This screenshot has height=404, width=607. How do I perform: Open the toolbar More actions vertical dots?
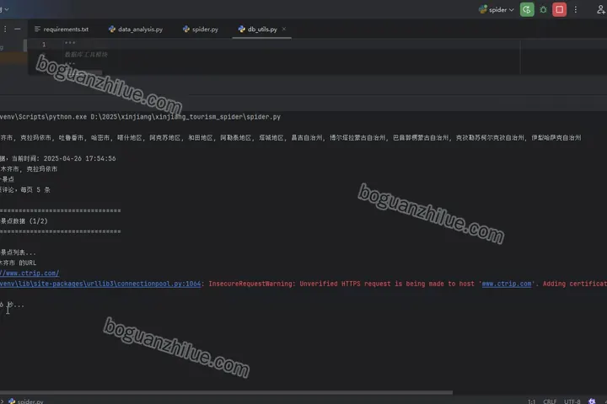pyautogui.click(x=576, y=9)
